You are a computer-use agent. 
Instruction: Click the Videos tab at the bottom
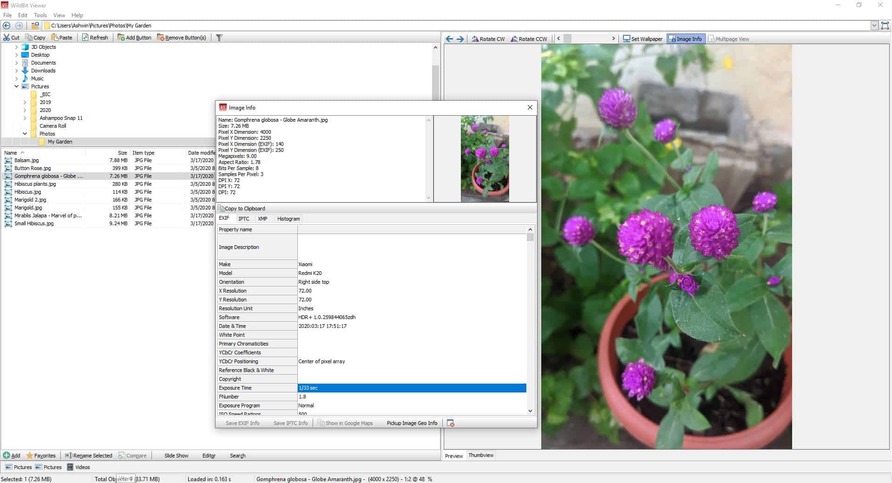[79, 467]
